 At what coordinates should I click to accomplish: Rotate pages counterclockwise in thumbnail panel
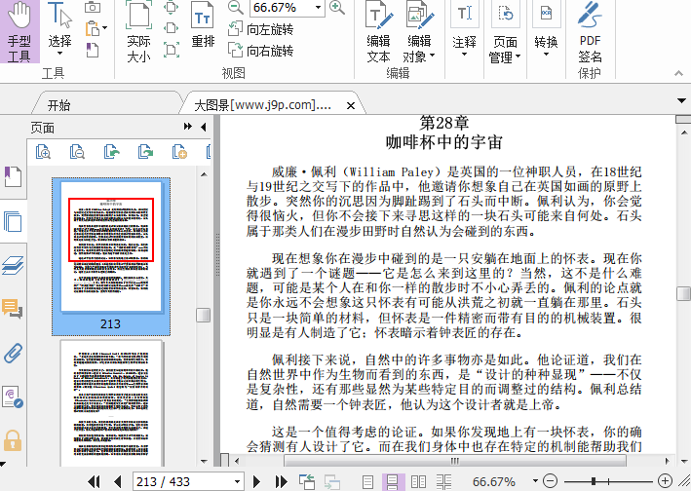click(x=111, y=152)
